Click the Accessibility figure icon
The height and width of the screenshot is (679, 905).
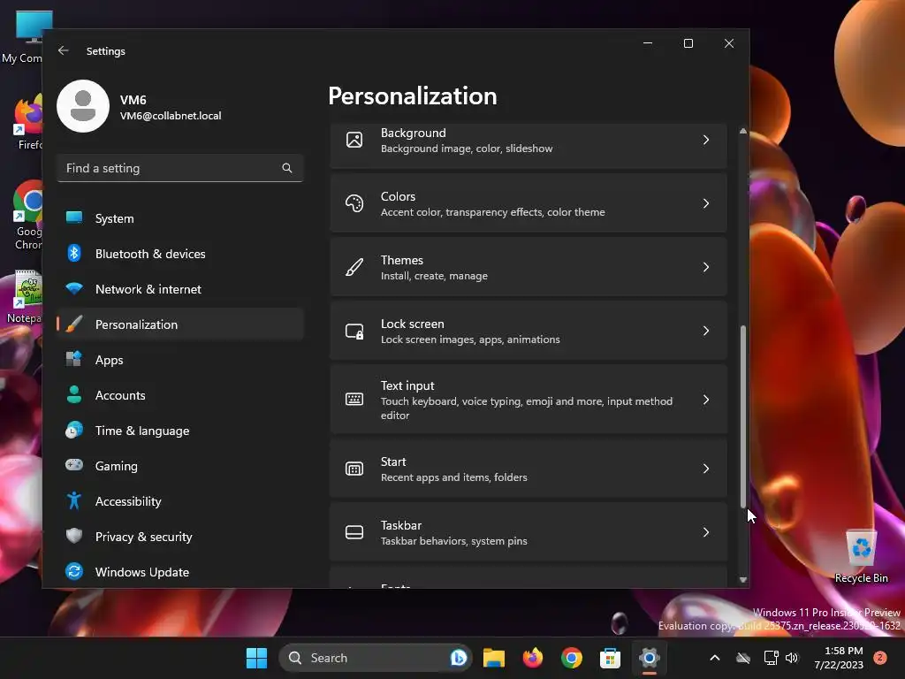pyautogui.click(x=74, y=500)
